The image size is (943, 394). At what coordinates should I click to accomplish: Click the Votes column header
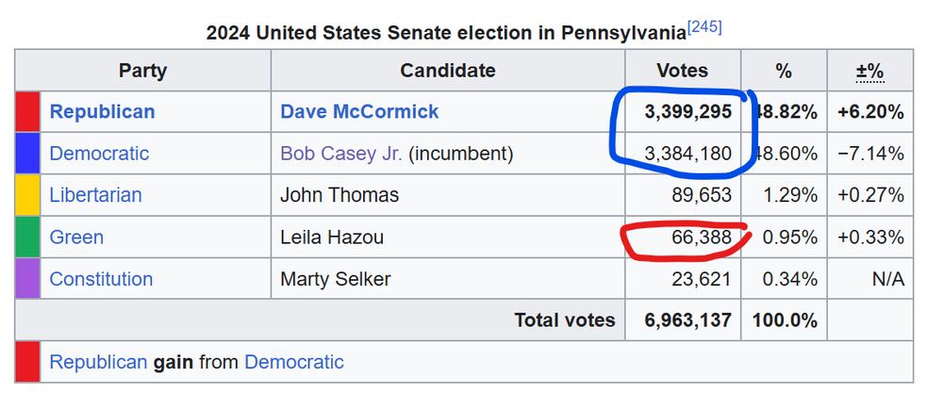pos(682,71)
